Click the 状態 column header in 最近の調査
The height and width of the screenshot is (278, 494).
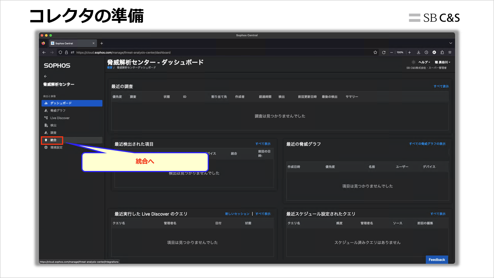[x=167, y=97]
